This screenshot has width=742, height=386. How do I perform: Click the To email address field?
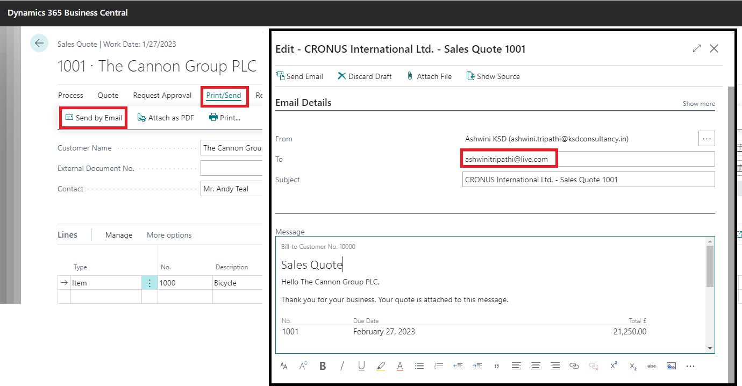588,159
